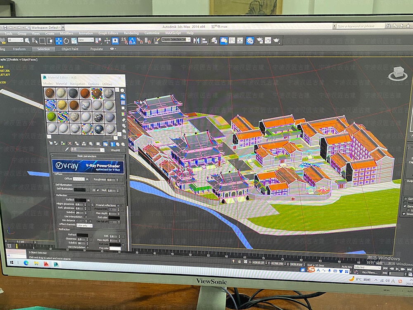Click the Key Filters button
This screenshot has width=413, height=310.
[x=370, y=272]
